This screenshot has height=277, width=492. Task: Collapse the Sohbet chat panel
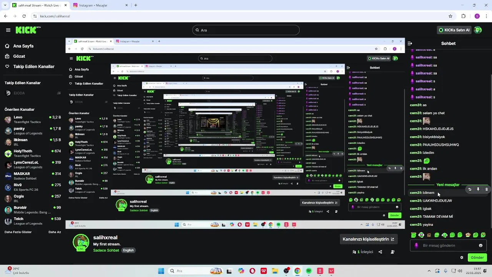(410, 43)
